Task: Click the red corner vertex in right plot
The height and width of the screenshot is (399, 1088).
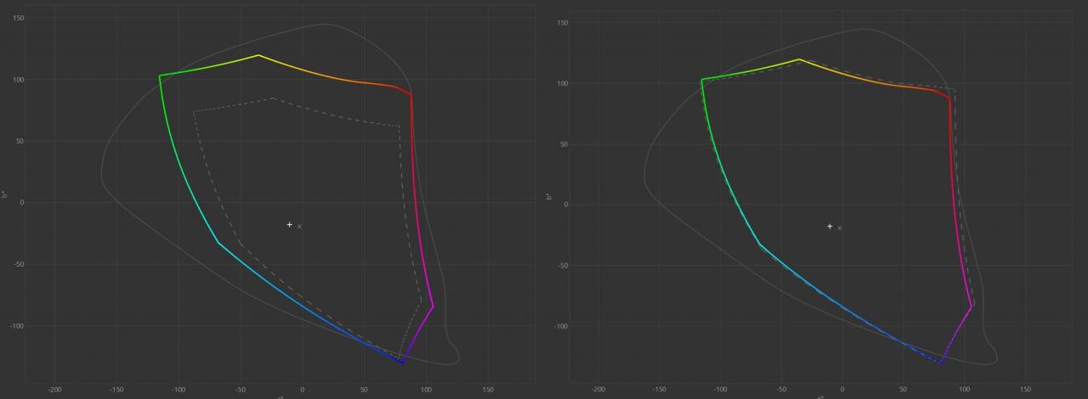Action: [949, 98]
